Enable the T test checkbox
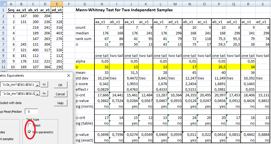The image size is (271, 144). (30, 125)
